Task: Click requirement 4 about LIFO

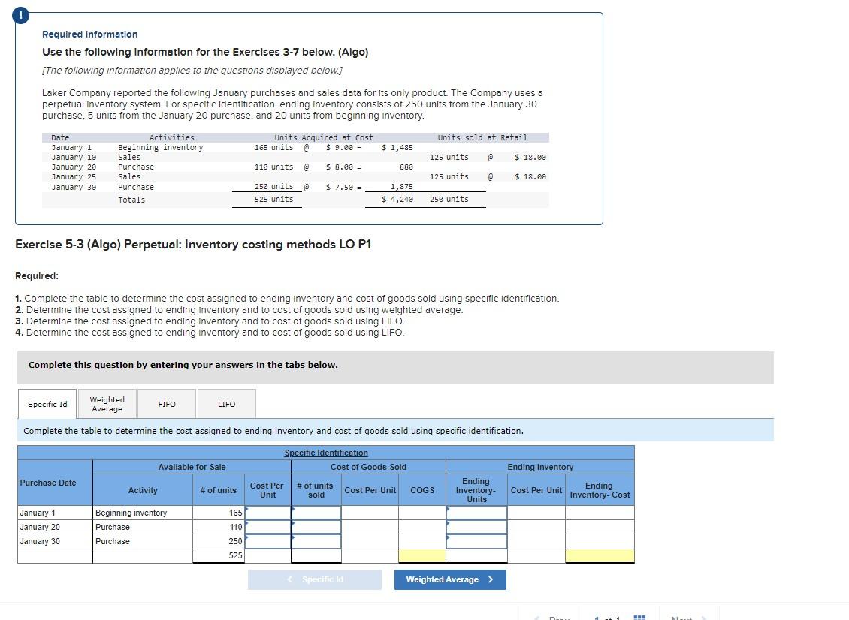Action: coord(210,333)
